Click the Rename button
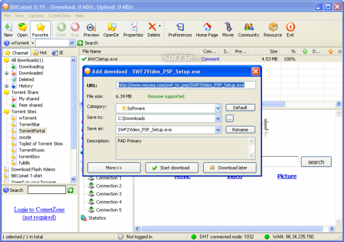 240,130
